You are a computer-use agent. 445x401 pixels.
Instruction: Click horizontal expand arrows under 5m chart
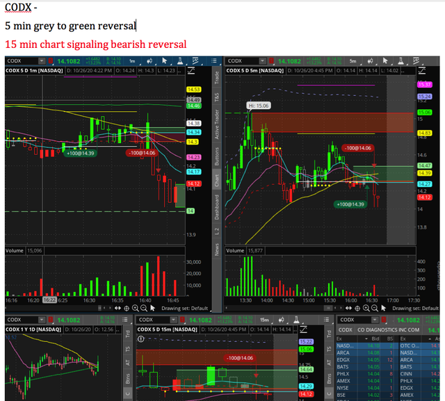348,309
